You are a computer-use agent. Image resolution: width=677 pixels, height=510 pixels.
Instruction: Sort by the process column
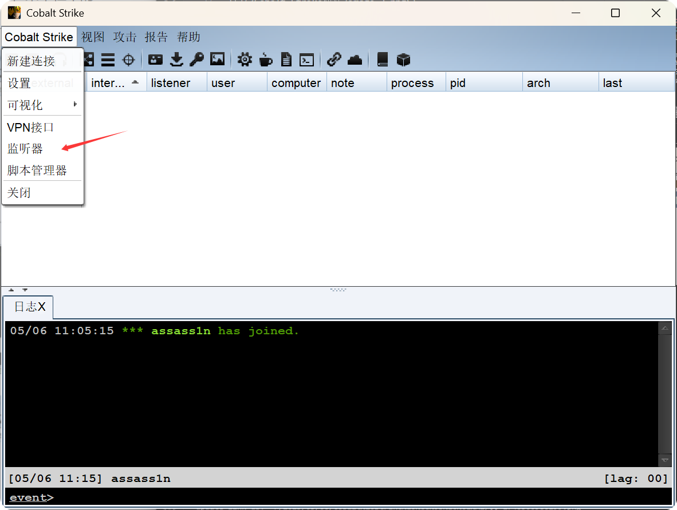click(x=416, y=83)
